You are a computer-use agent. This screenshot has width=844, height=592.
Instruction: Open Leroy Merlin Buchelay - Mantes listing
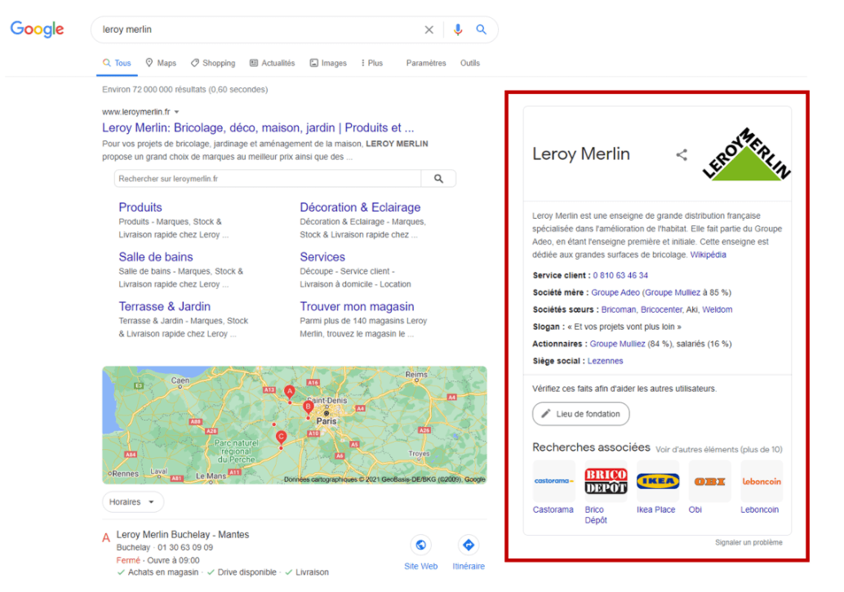pyautogui.click(x=183, y=534)
